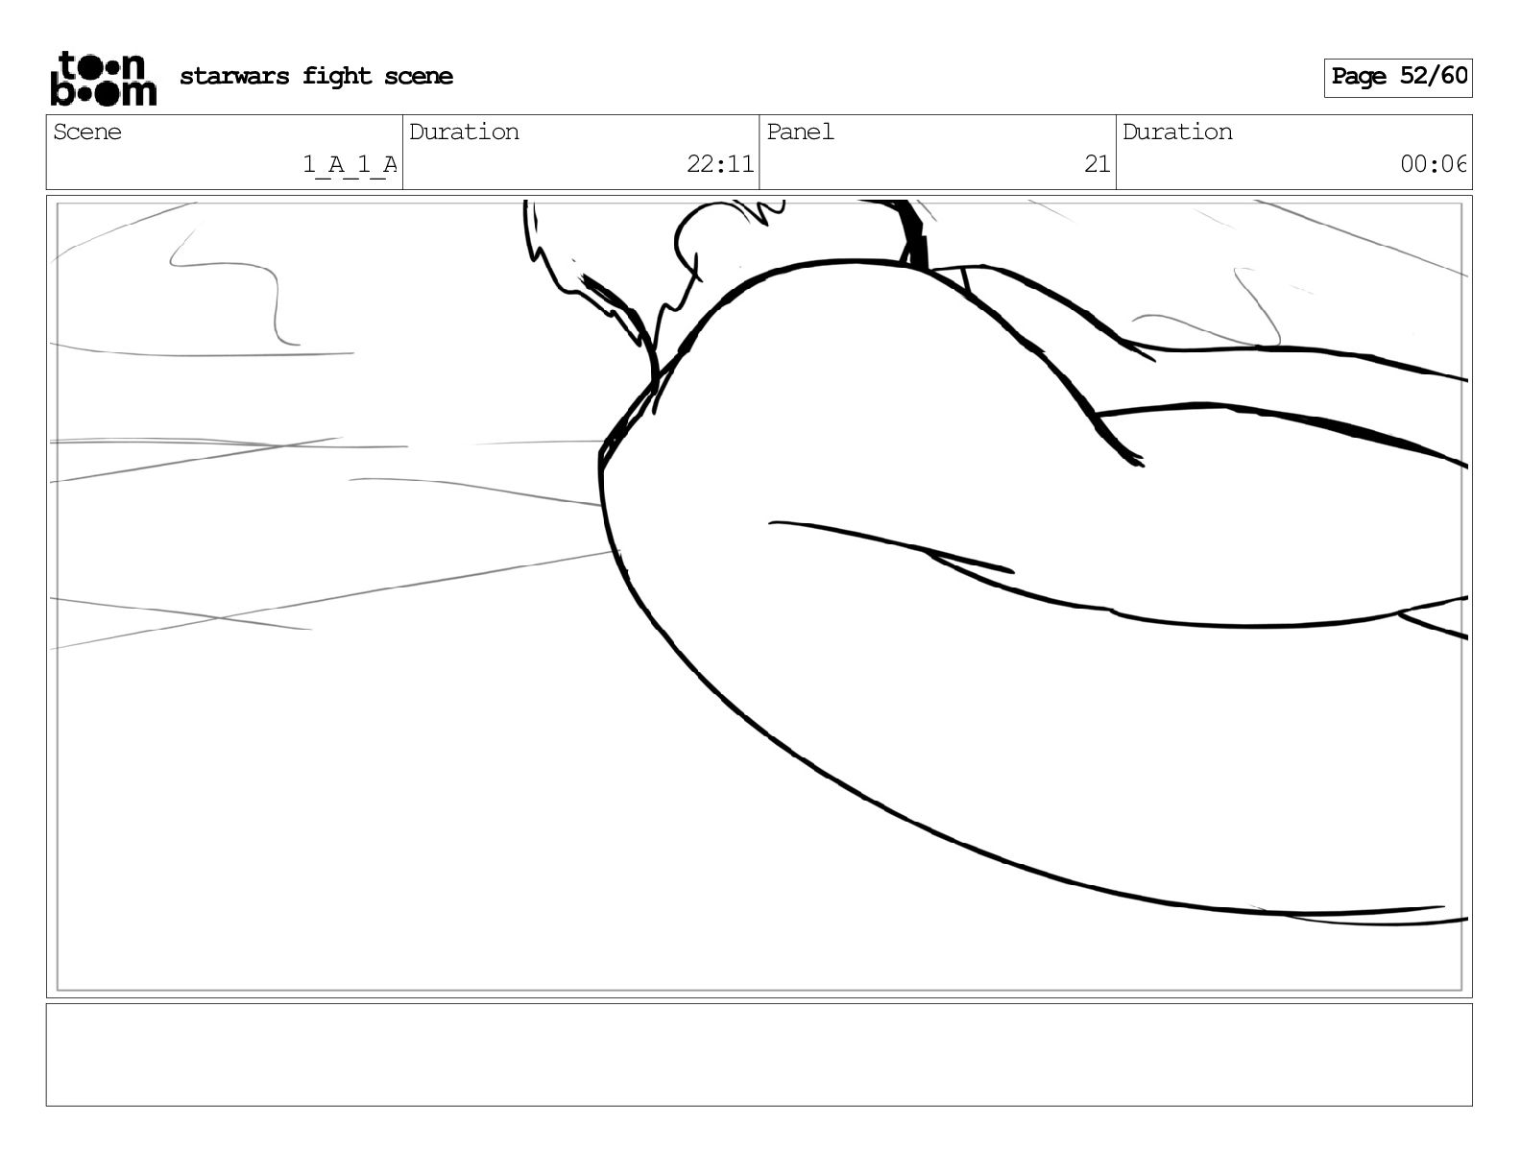
Task: Click the empty notes box below the panel
Action: pos(759,1055)
